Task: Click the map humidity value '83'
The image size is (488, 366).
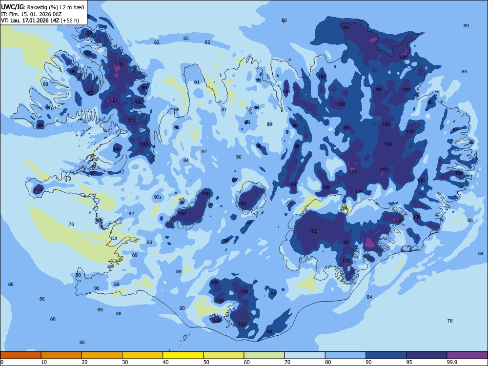Action: [x=186, y=38]
